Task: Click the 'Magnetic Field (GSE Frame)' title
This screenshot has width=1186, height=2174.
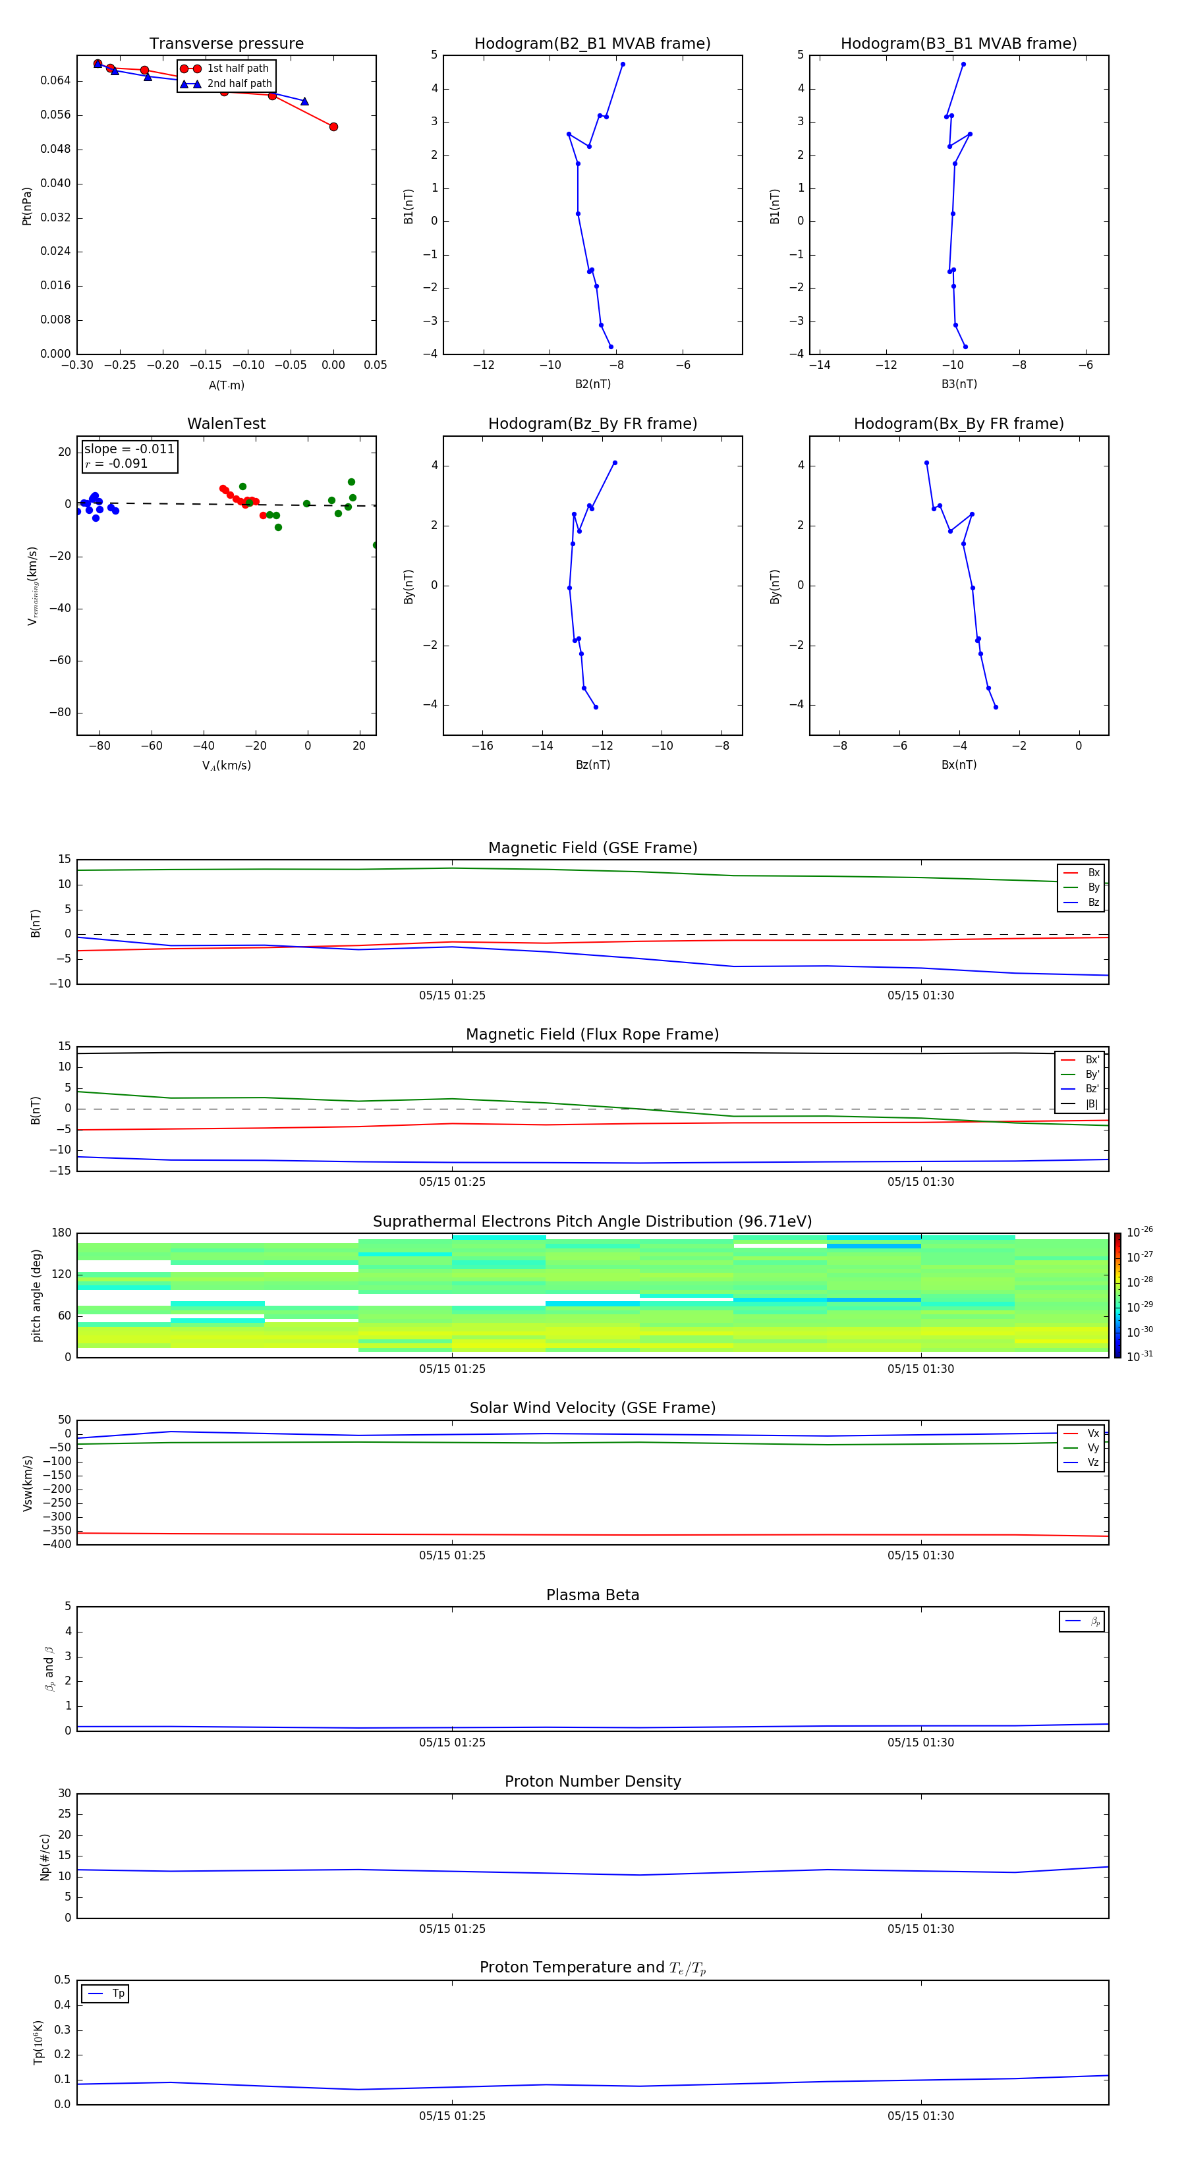Action: 592,848
